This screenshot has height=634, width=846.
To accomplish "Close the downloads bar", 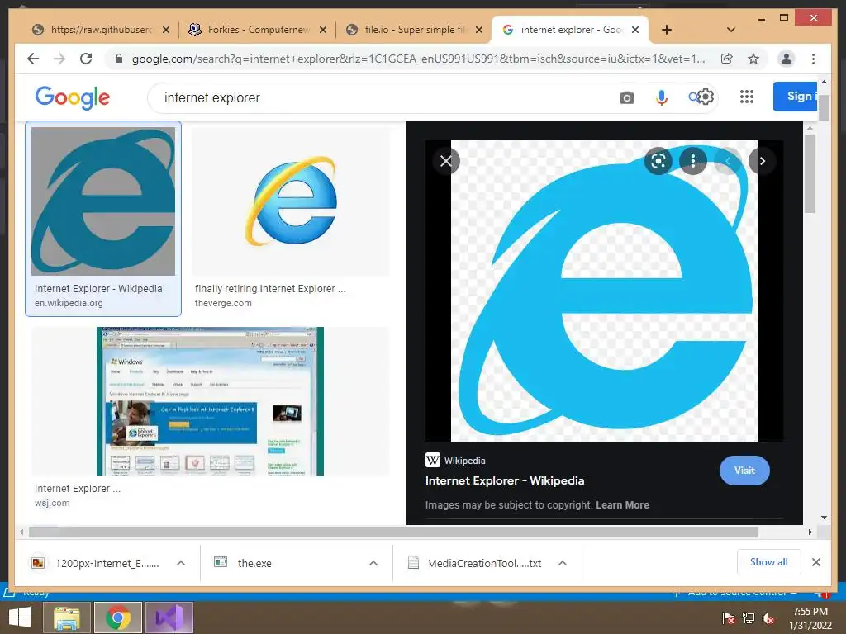I will 816,562.
